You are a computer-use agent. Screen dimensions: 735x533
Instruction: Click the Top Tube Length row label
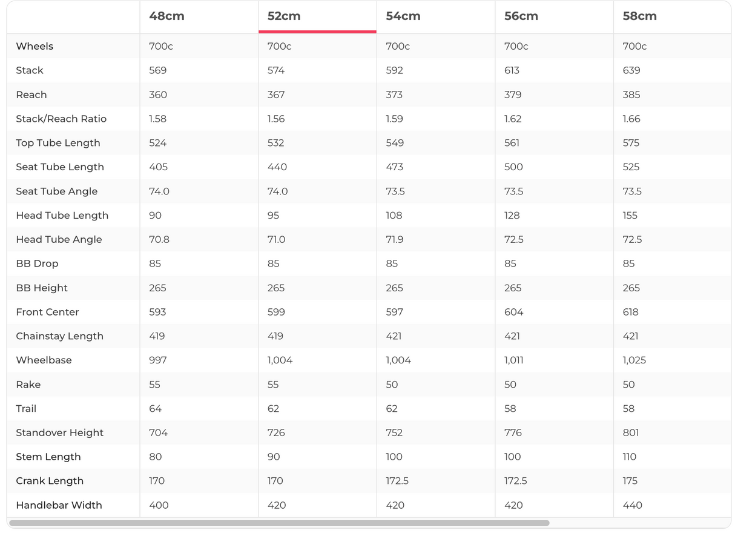58,143
